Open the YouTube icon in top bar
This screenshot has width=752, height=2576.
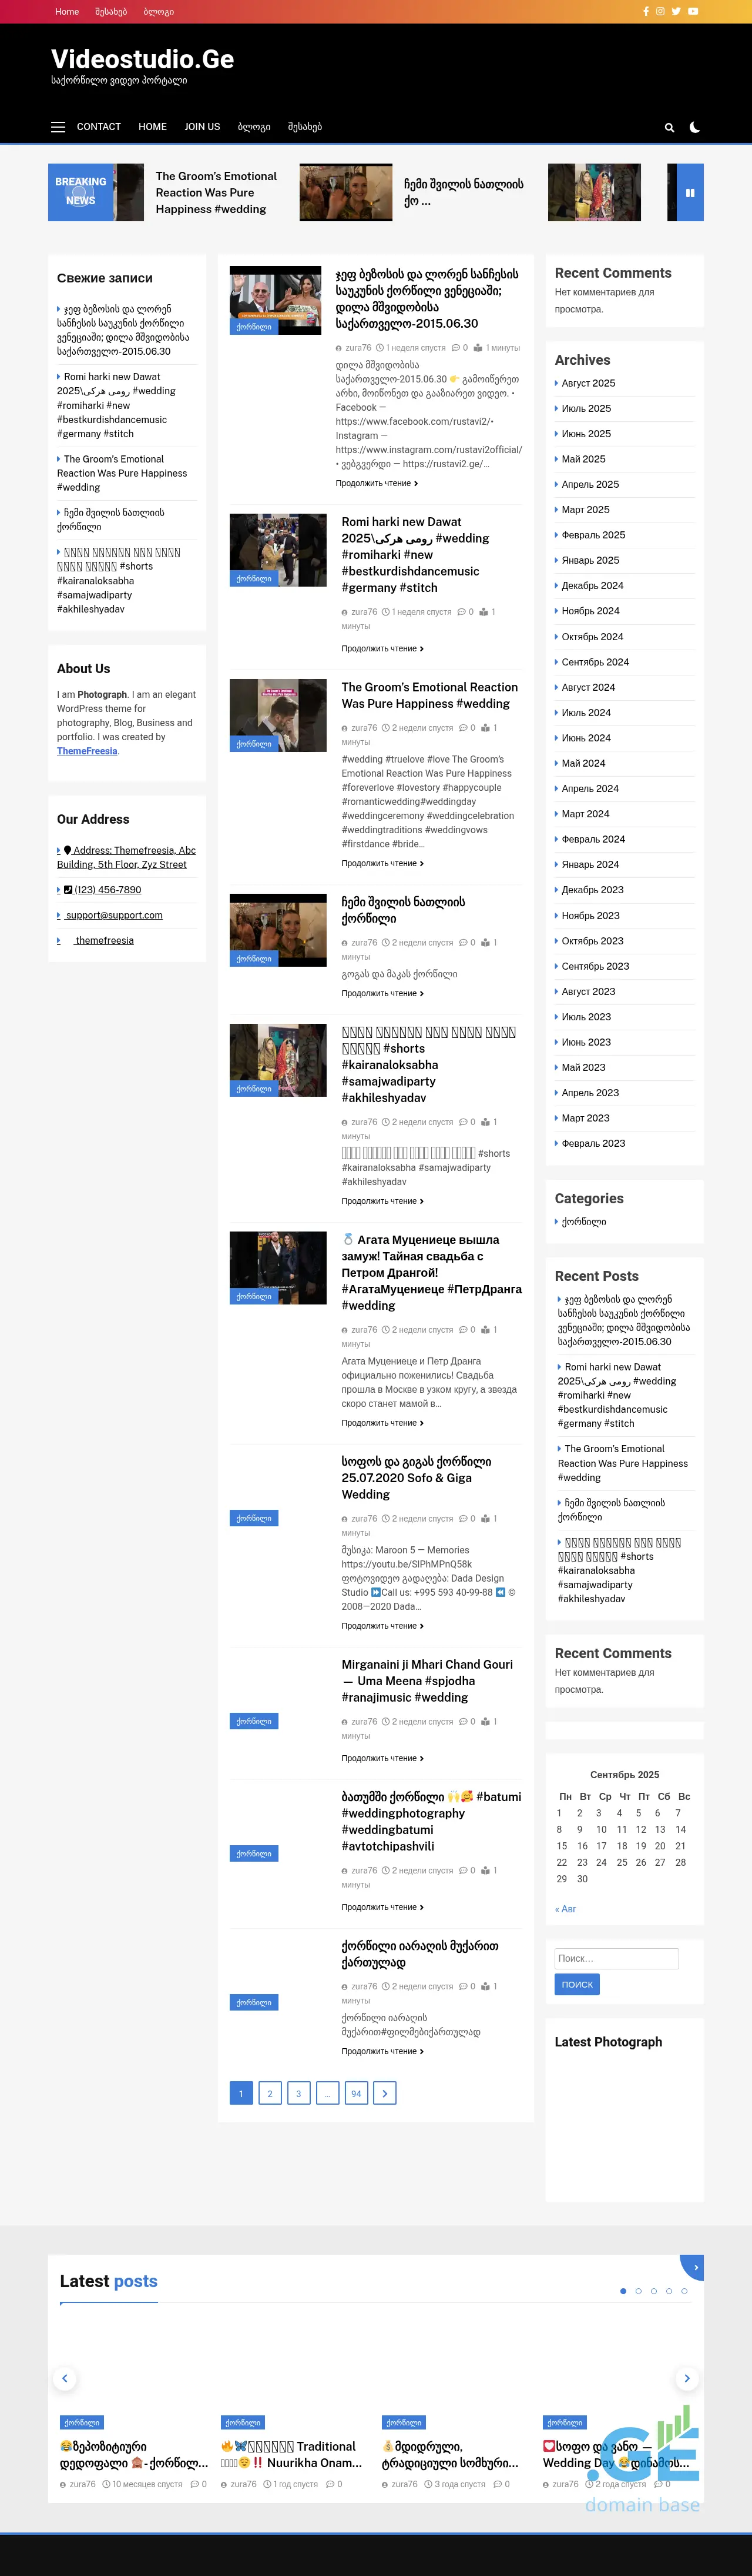click(x=693, y=12)
